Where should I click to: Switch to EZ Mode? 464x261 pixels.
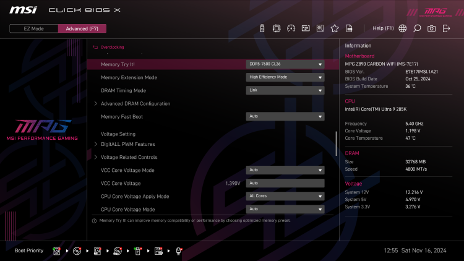pyautogui.click(x=33, y=28)
